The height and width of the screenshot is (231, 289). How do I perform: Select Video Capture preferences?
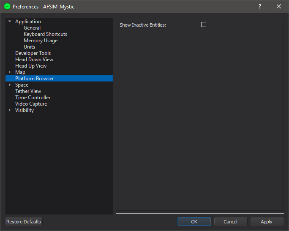pyautogui.click(x=31, y=104)
